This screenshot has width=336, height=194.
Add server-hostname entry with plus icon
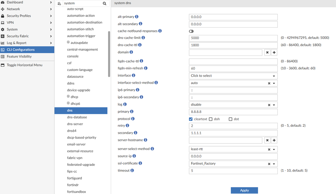[274, 140]
